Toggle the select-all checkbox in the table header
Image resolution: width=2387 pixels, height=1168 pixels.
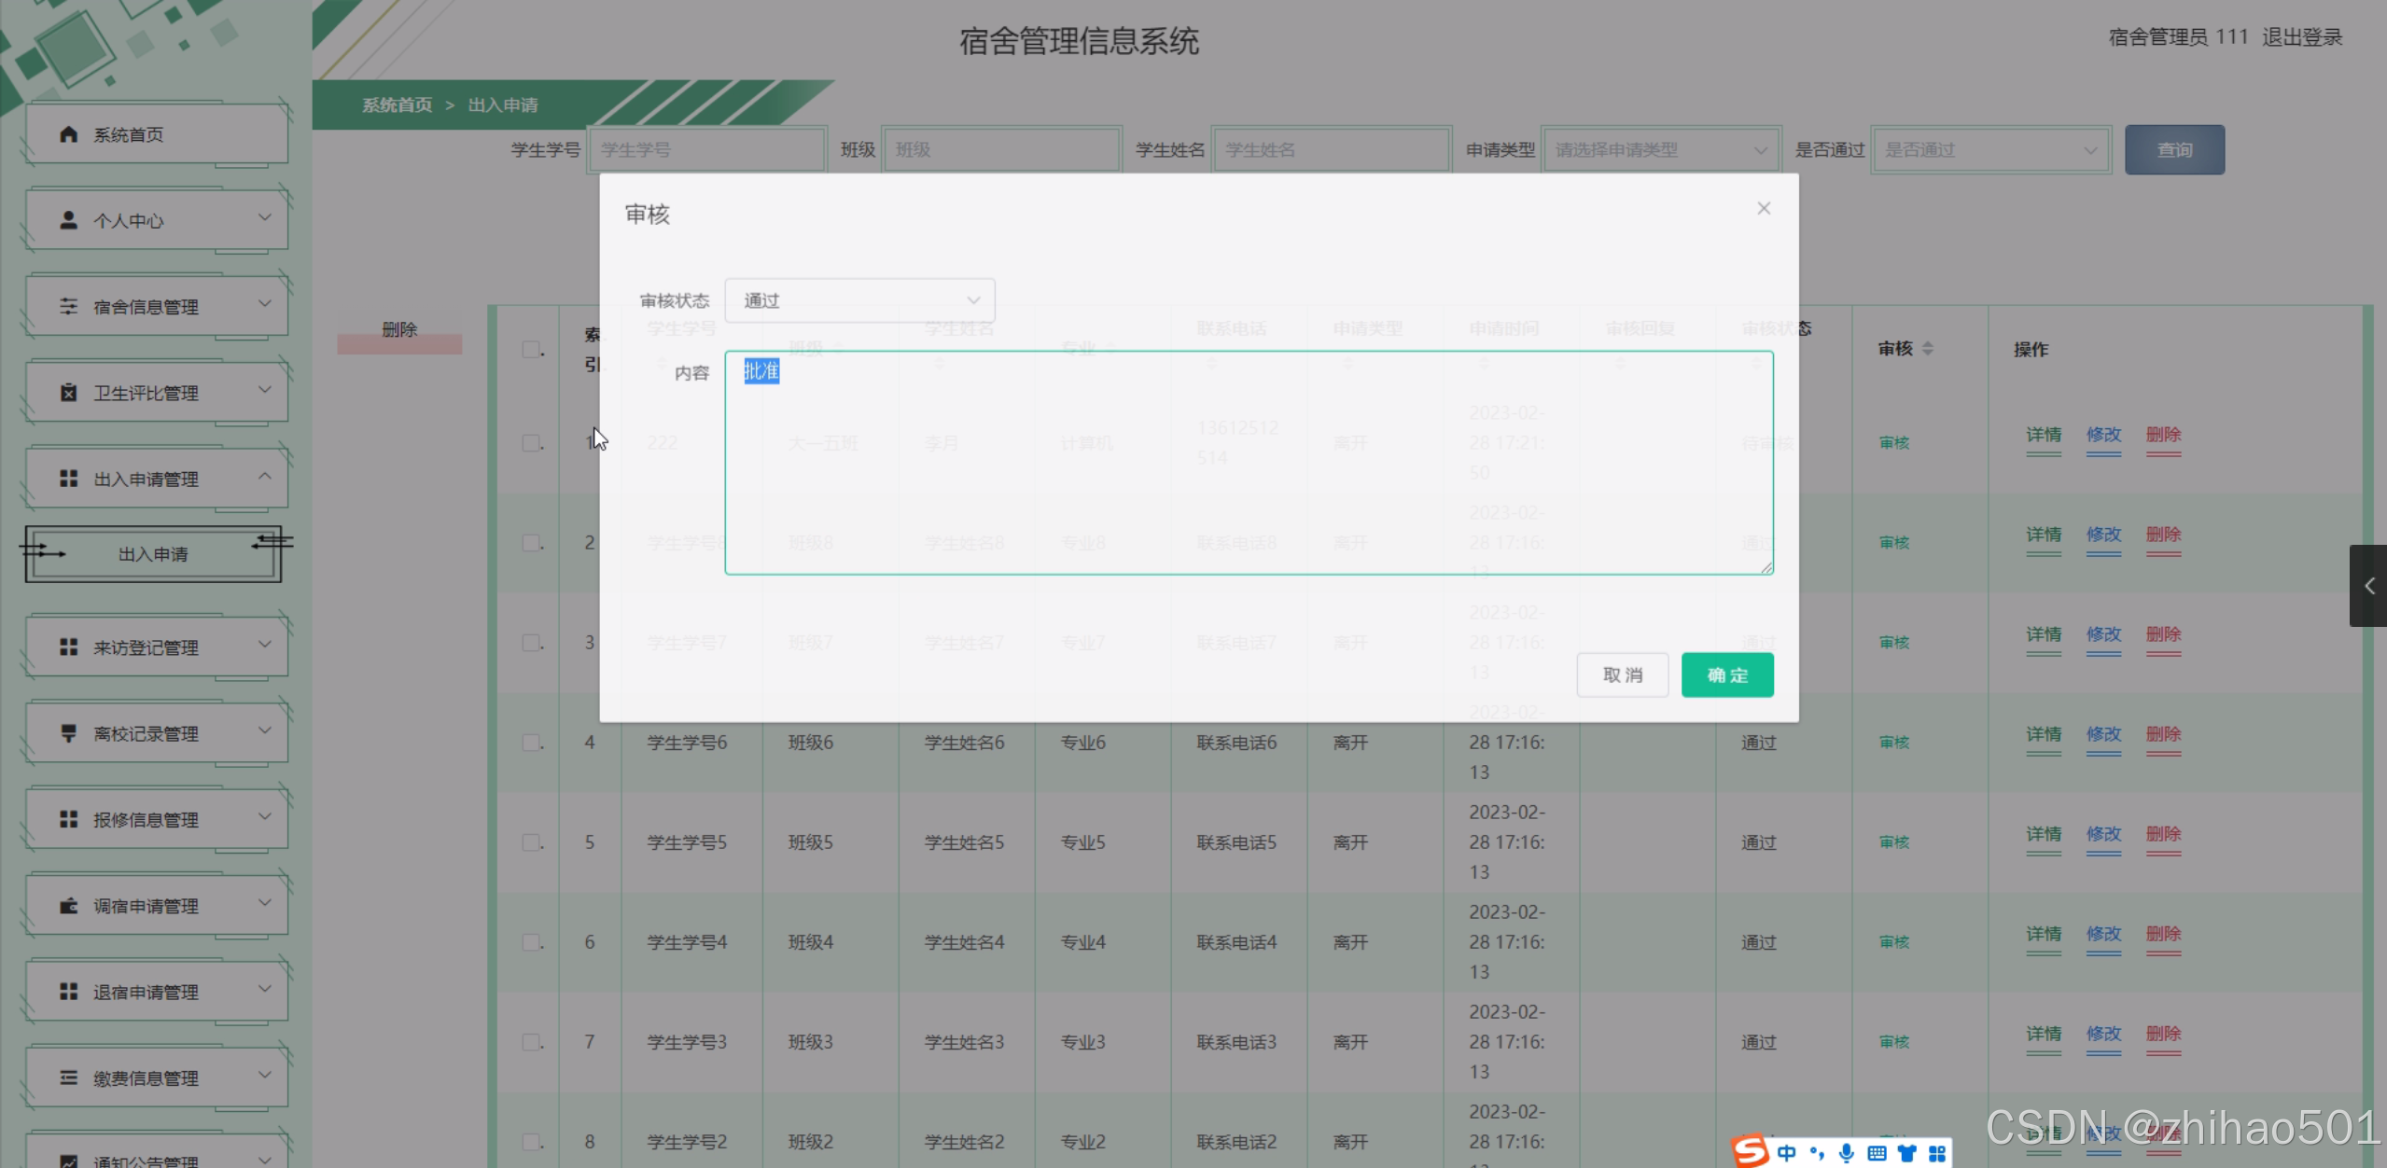[531, 350]
